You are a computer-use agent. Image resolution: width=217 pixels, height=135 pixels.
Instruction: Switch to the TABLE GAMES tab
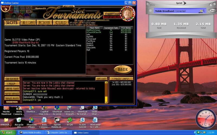pyautogui.click(x=28, y=23)
